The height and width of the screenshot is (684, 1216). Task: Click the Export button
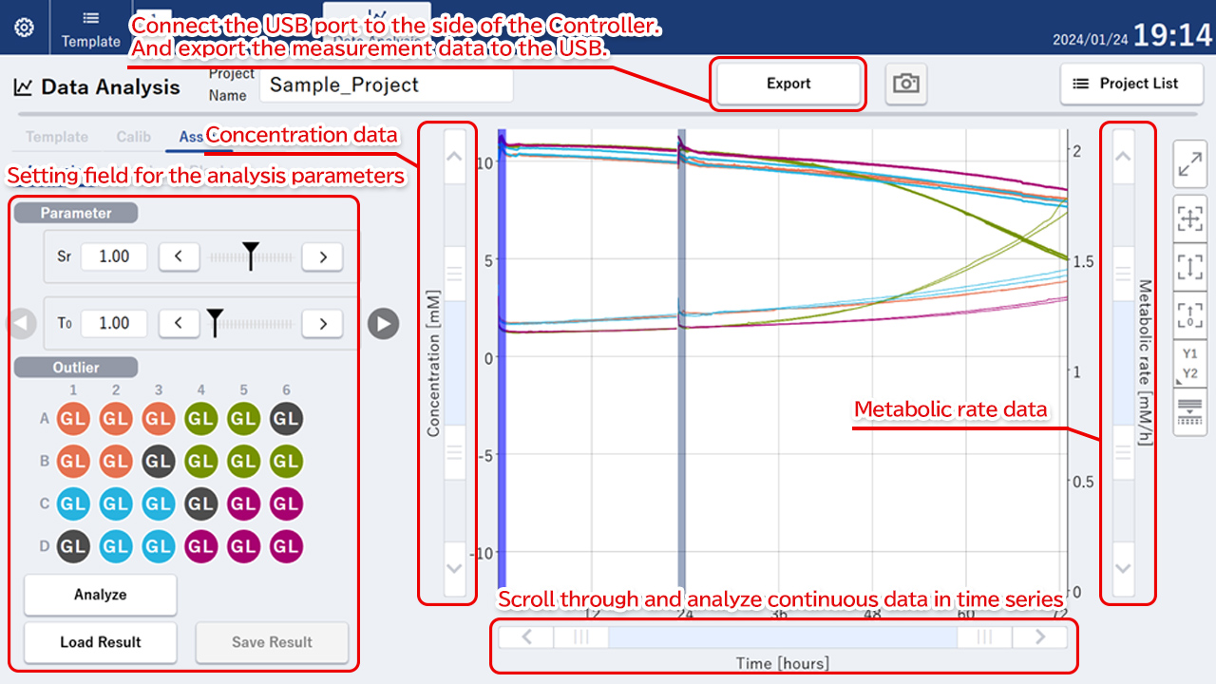pos(788,84)
